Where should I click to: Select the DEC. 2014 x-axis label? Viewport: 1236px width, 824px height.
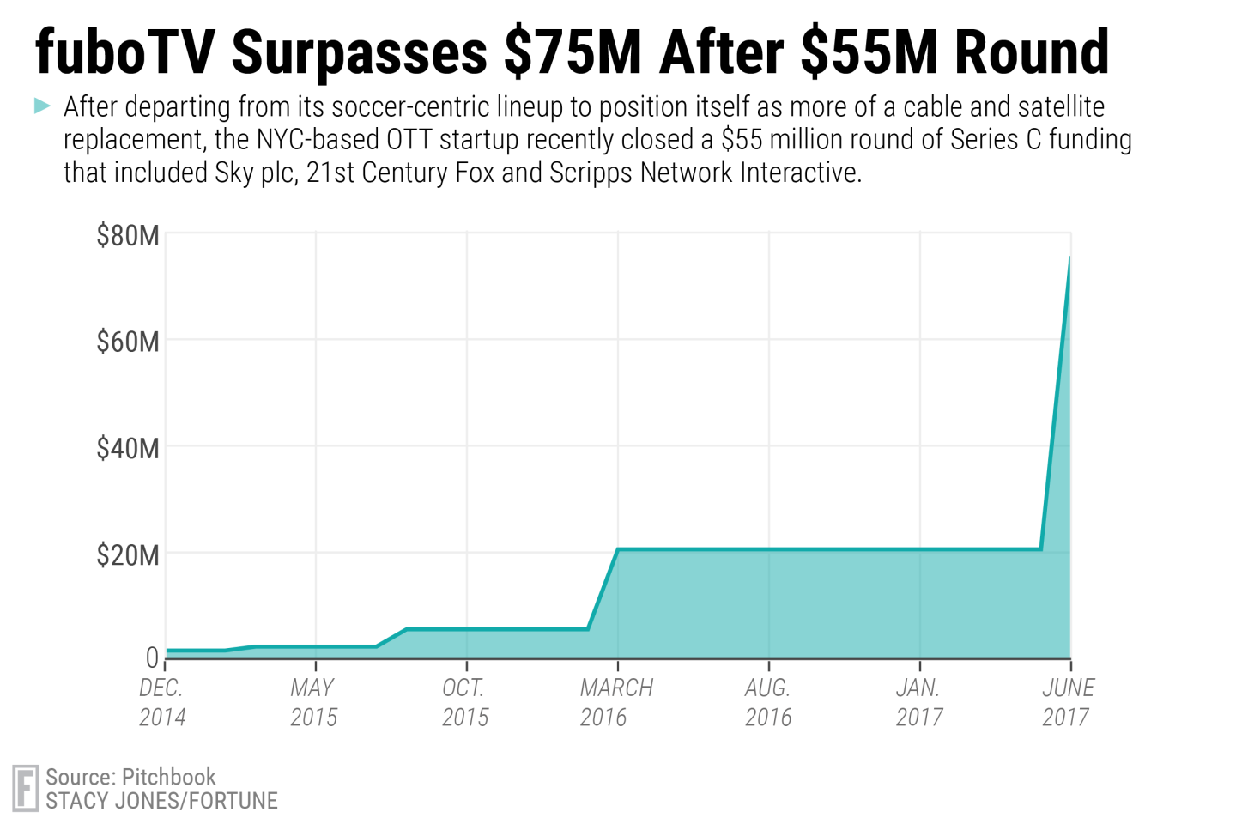(162, 702)
